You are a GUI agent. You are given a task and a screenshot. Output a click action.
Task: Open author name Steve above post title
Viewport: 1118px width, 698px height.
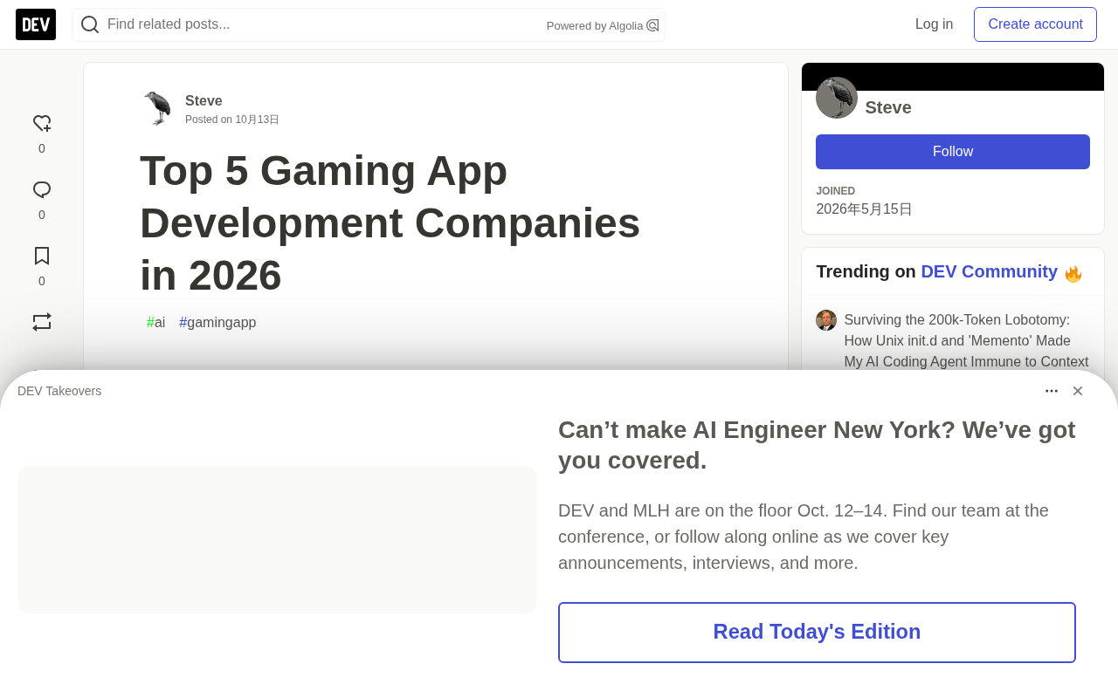204,100
